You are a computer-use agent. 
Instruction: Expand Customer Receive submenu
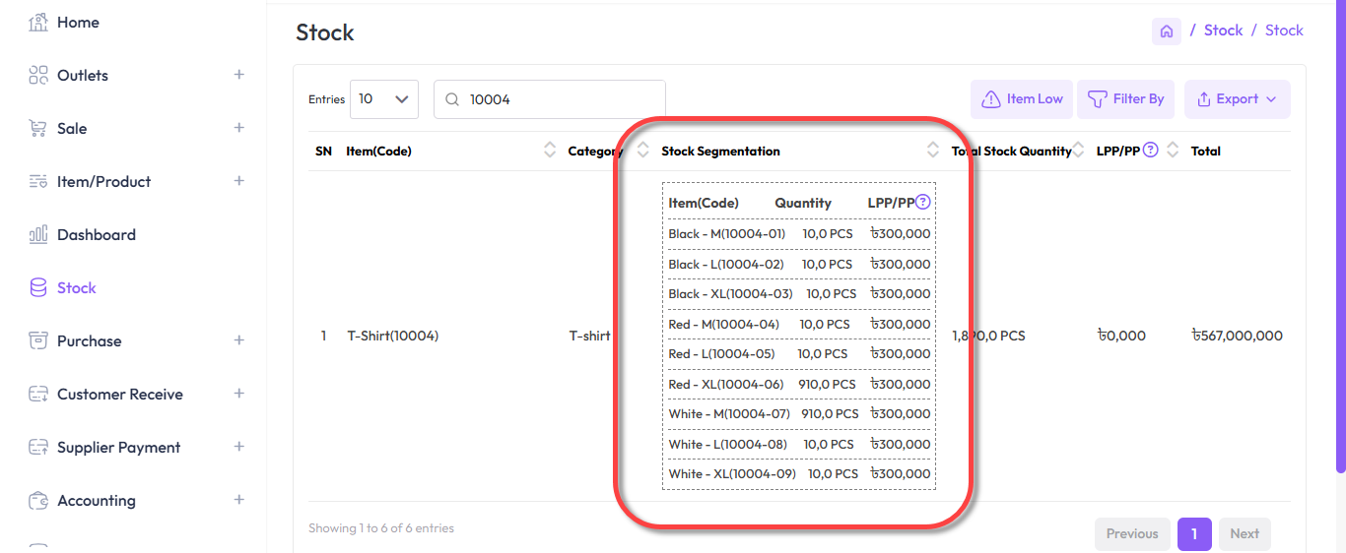coord(238,394)
